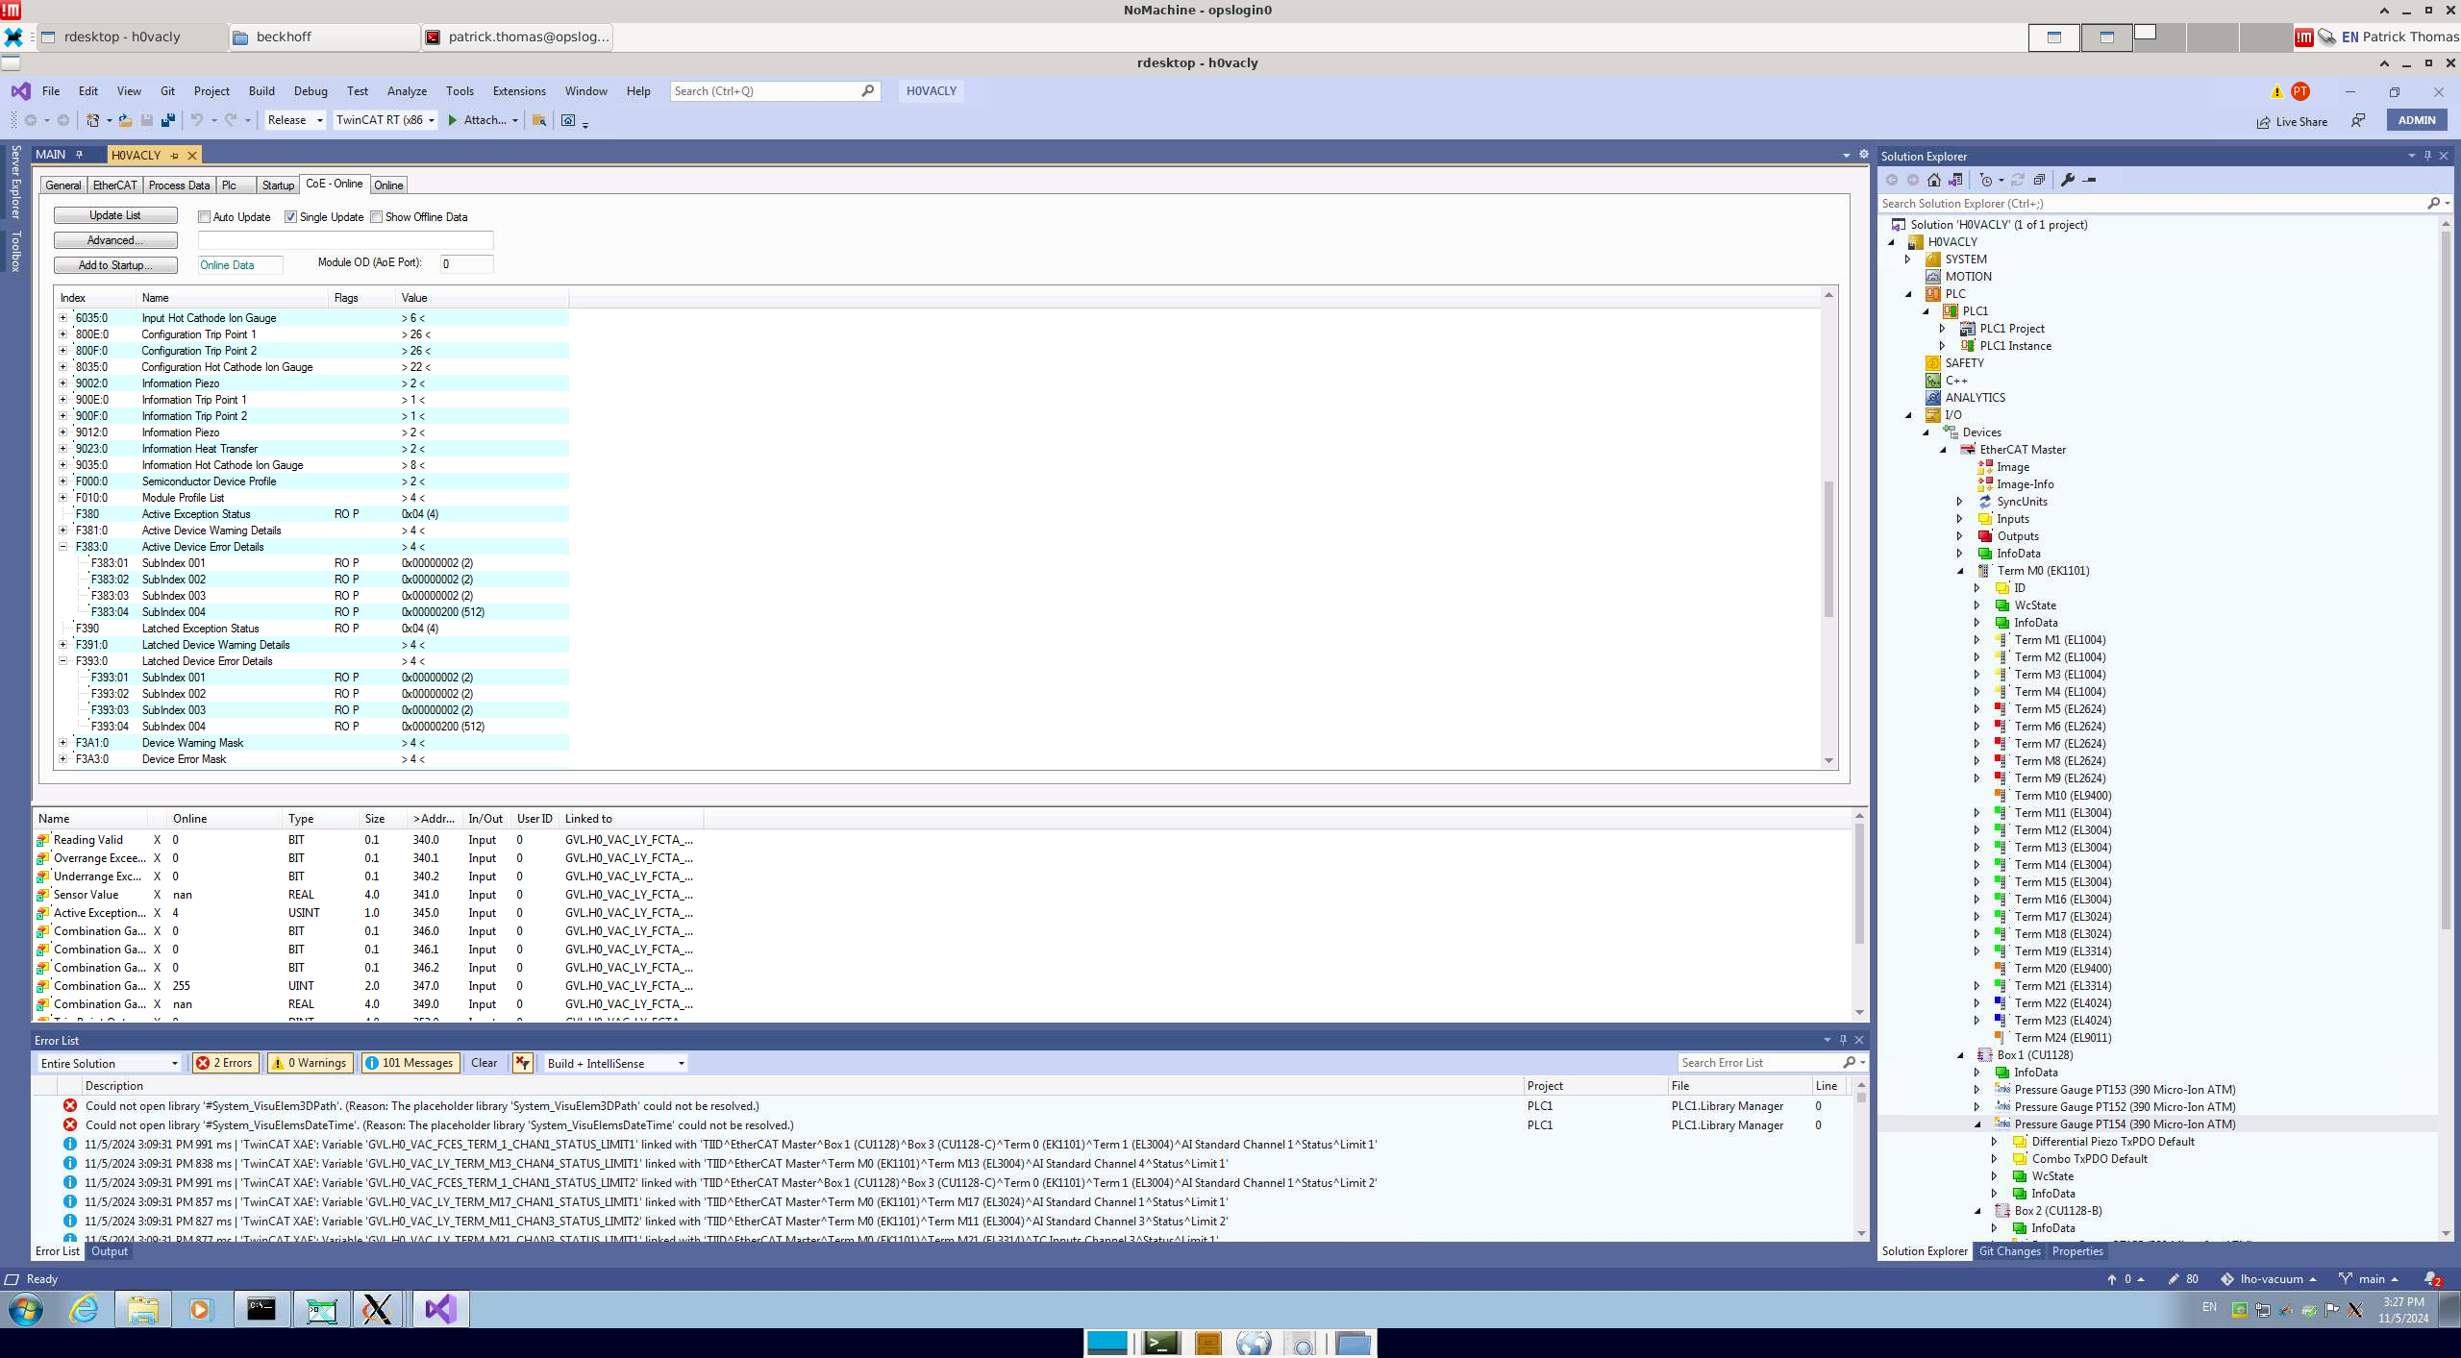This screenshot has width=2461, height=1358.
Task: Toggle auto-hide pin on Error List panel
Action: 1843,1040
